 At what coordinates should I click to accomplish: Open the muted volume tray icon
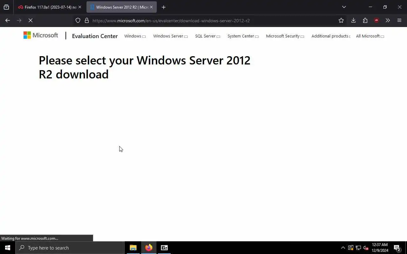pyautogui.click(x=366, y=248)
